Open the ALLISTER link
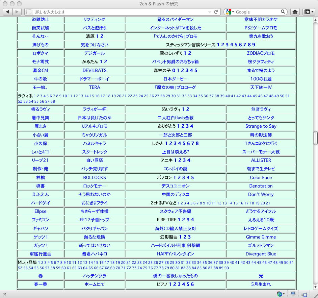The width and height of the screenshot is (318, 298). click(x=261, y=160)
